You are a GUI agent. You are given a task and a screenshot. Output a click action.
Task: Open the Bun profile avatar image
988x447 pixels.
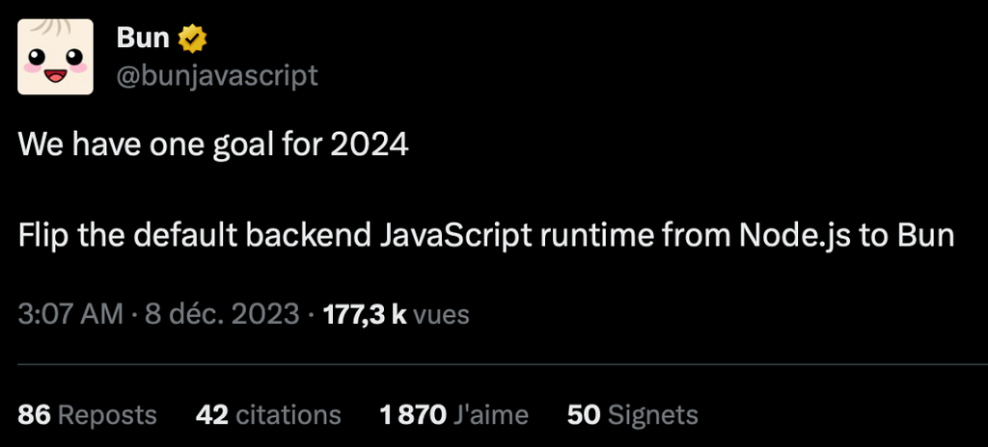pyautogui.click(x=55, y=57)
